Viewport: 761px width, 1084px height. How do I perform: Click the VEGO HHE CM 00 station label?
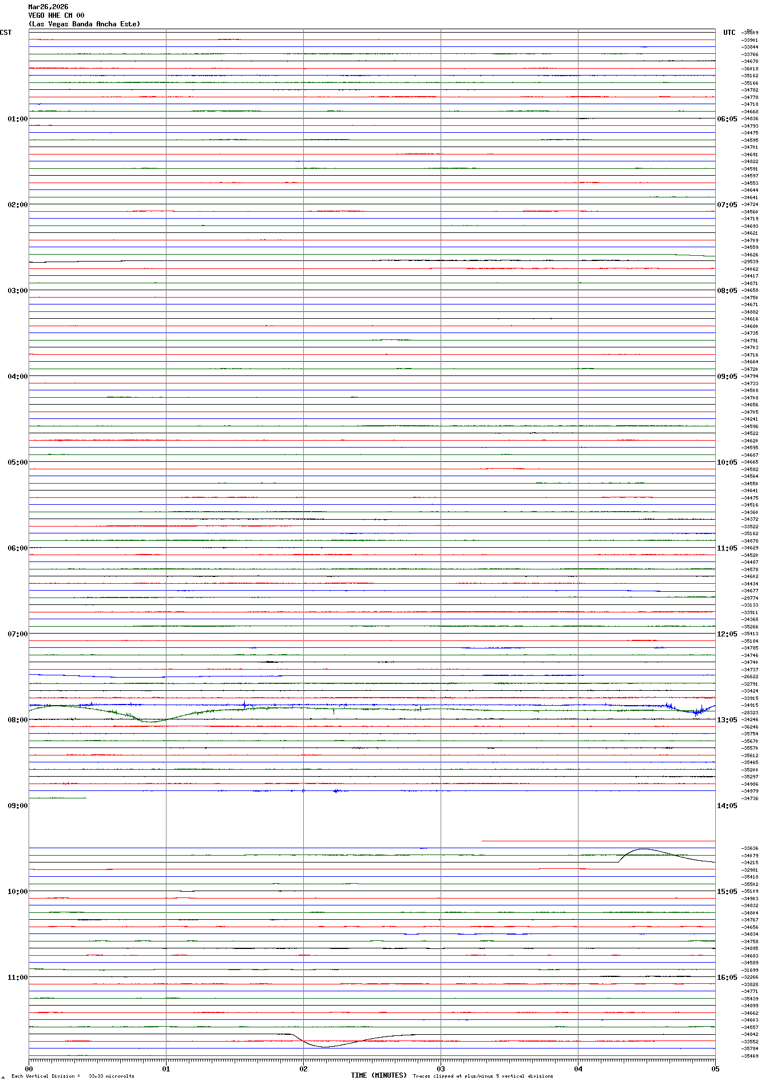56,15
